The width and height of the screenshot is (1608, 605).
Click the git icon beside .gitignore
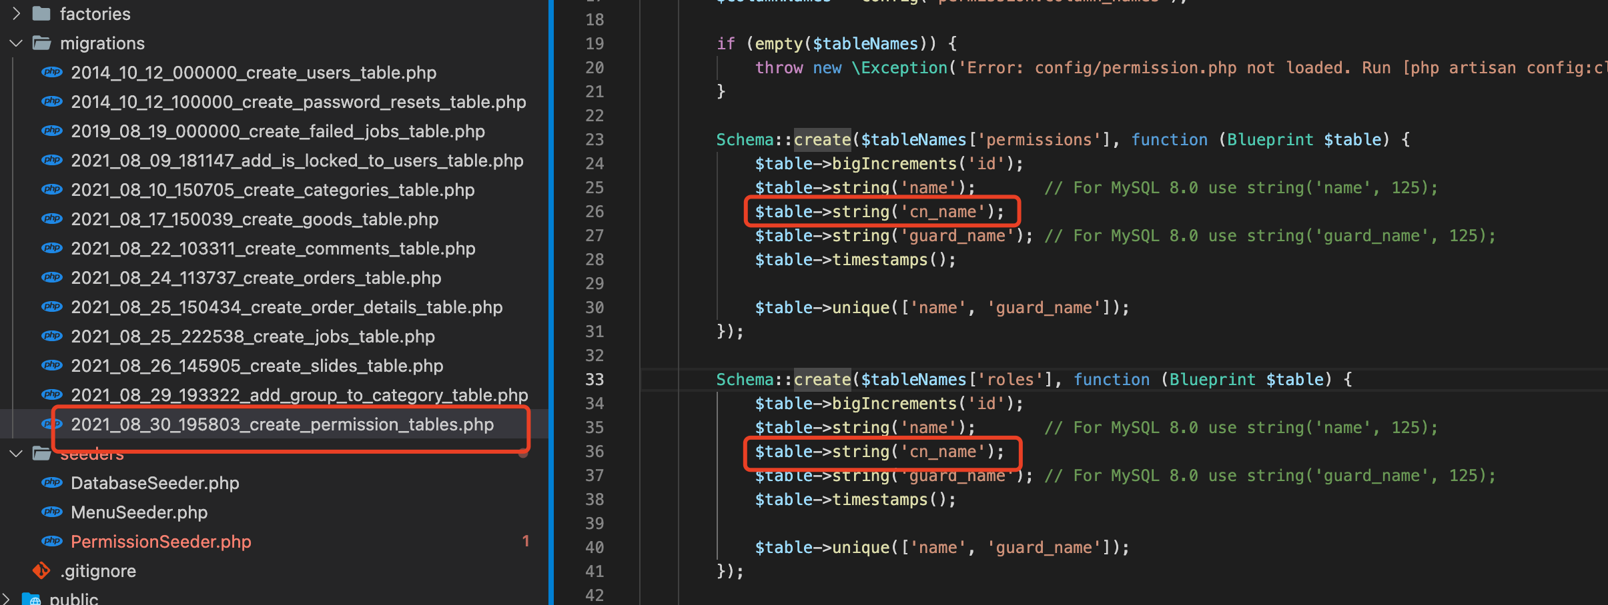pos(41,571)
